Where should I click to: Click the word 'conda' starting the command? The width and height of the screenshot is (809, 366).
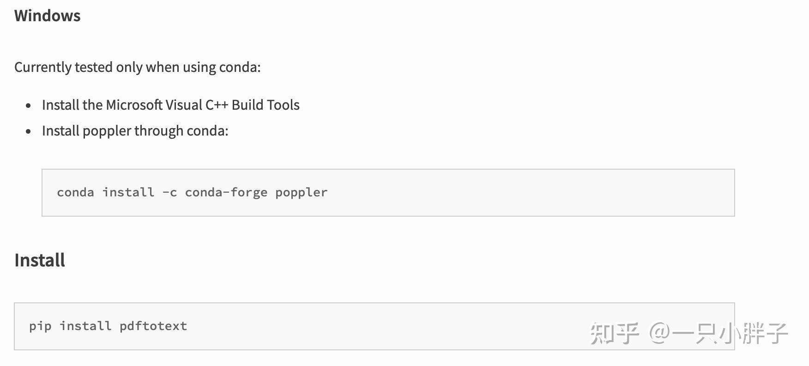tap(75, 192)
